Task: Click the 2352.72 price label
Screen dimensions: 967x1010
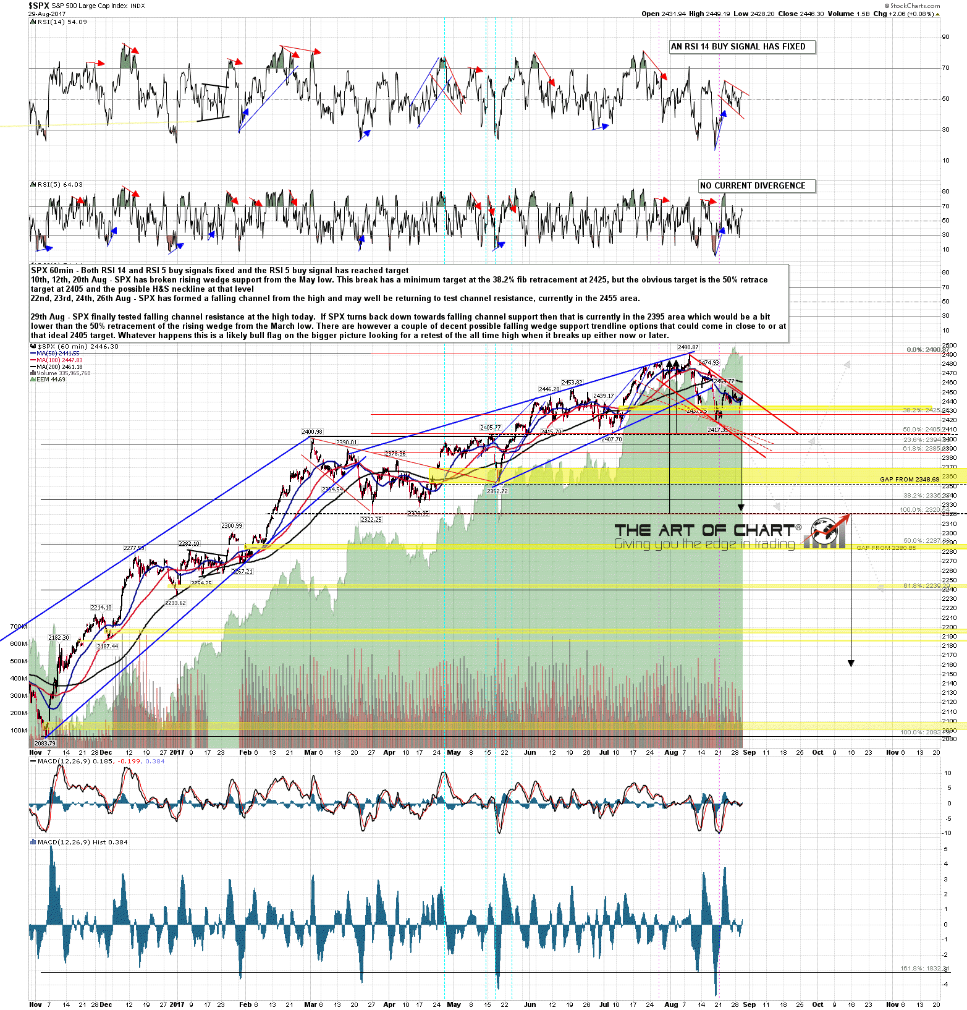Action: click(x=497, y=491)
